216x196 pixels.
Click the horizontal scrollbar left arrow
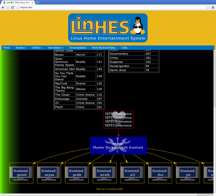tap(1, 195)
